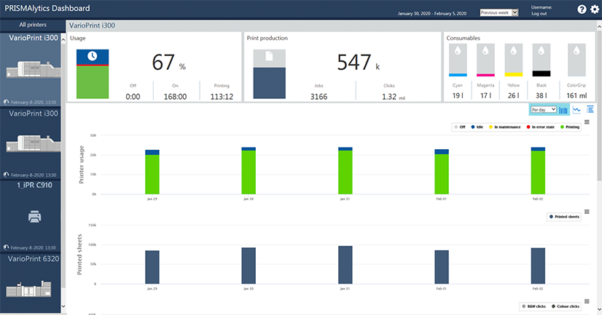
Task: Open clicks chart hamburger menu
Action: 587,302
